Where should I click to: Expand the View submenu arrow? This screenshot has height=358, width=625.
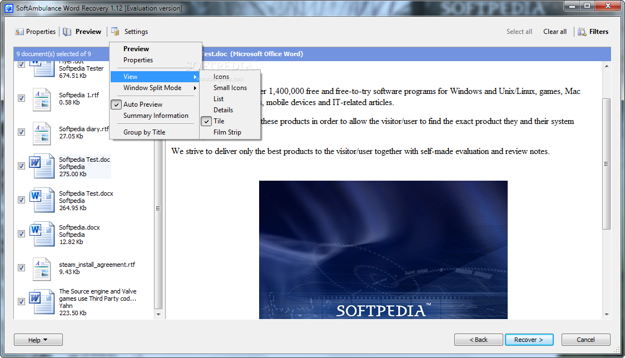(x=195, y=77)
